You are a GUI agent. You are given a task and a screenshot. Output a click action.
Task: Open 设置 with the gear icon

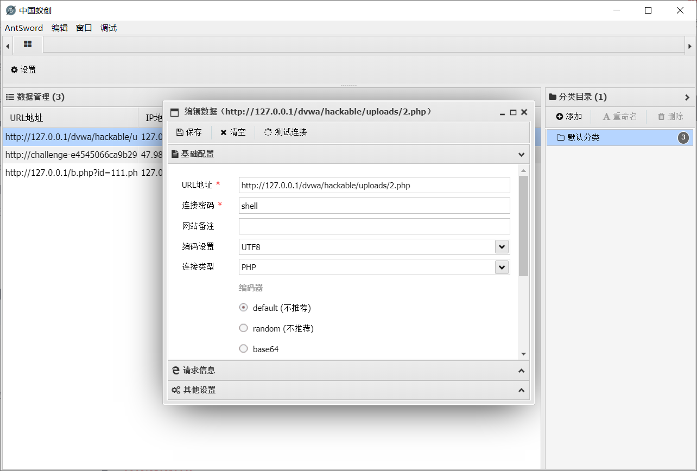coord(23,69)
